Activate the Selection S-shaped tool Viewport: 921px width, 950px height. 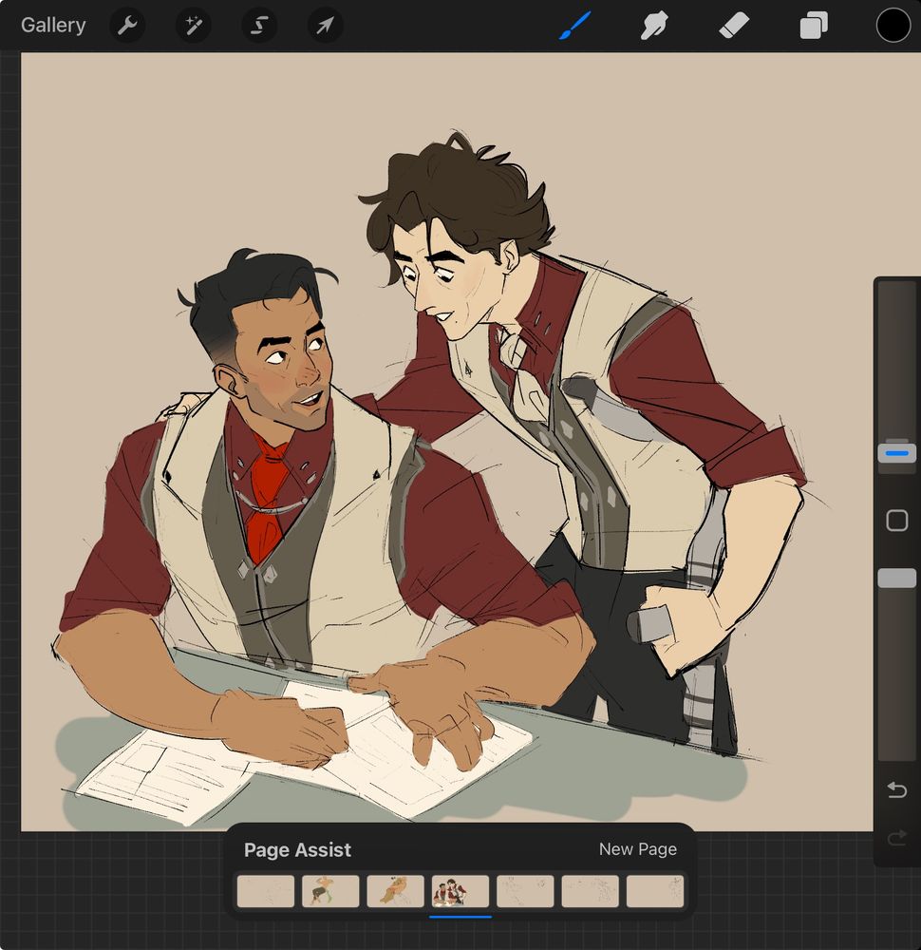pos(259,26)
